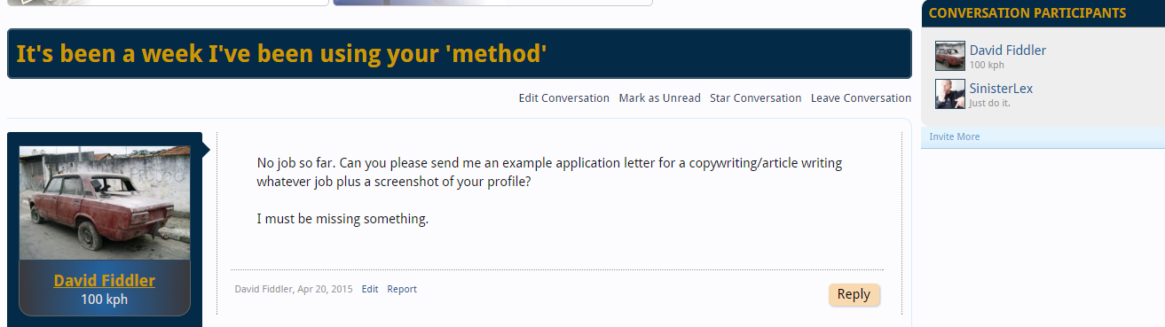This screenshot has height=327, width=1165.
Task: Leave Conversation link
Action: point(861,98)
